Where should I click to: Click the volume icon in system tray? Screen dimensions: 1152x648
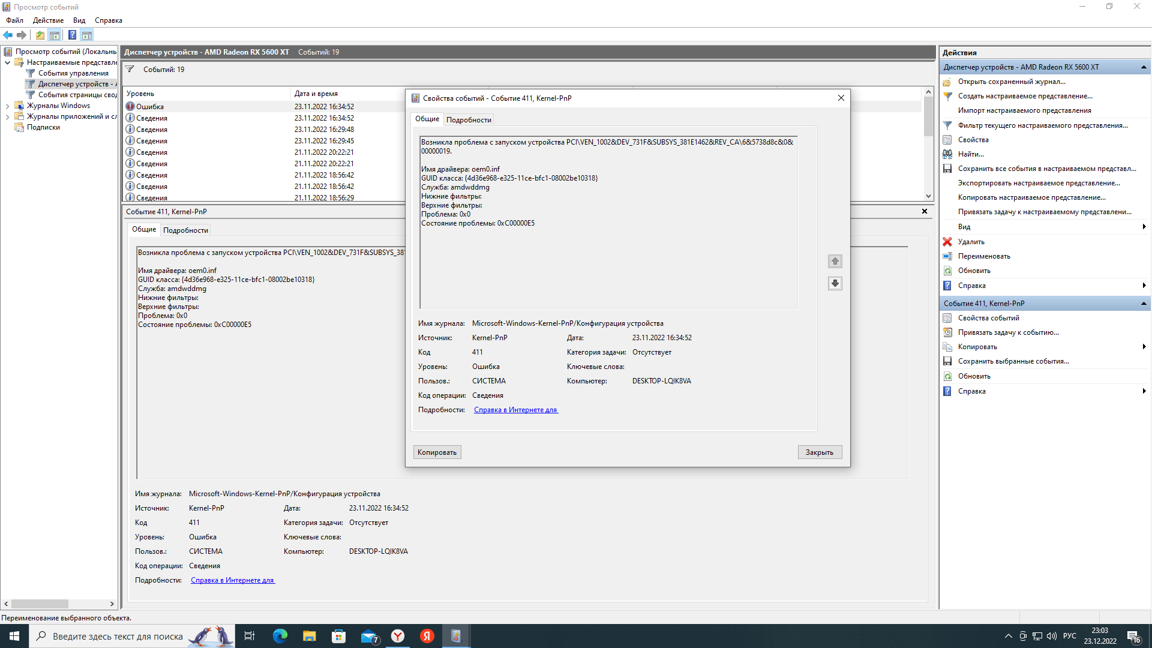[1052, 636]
